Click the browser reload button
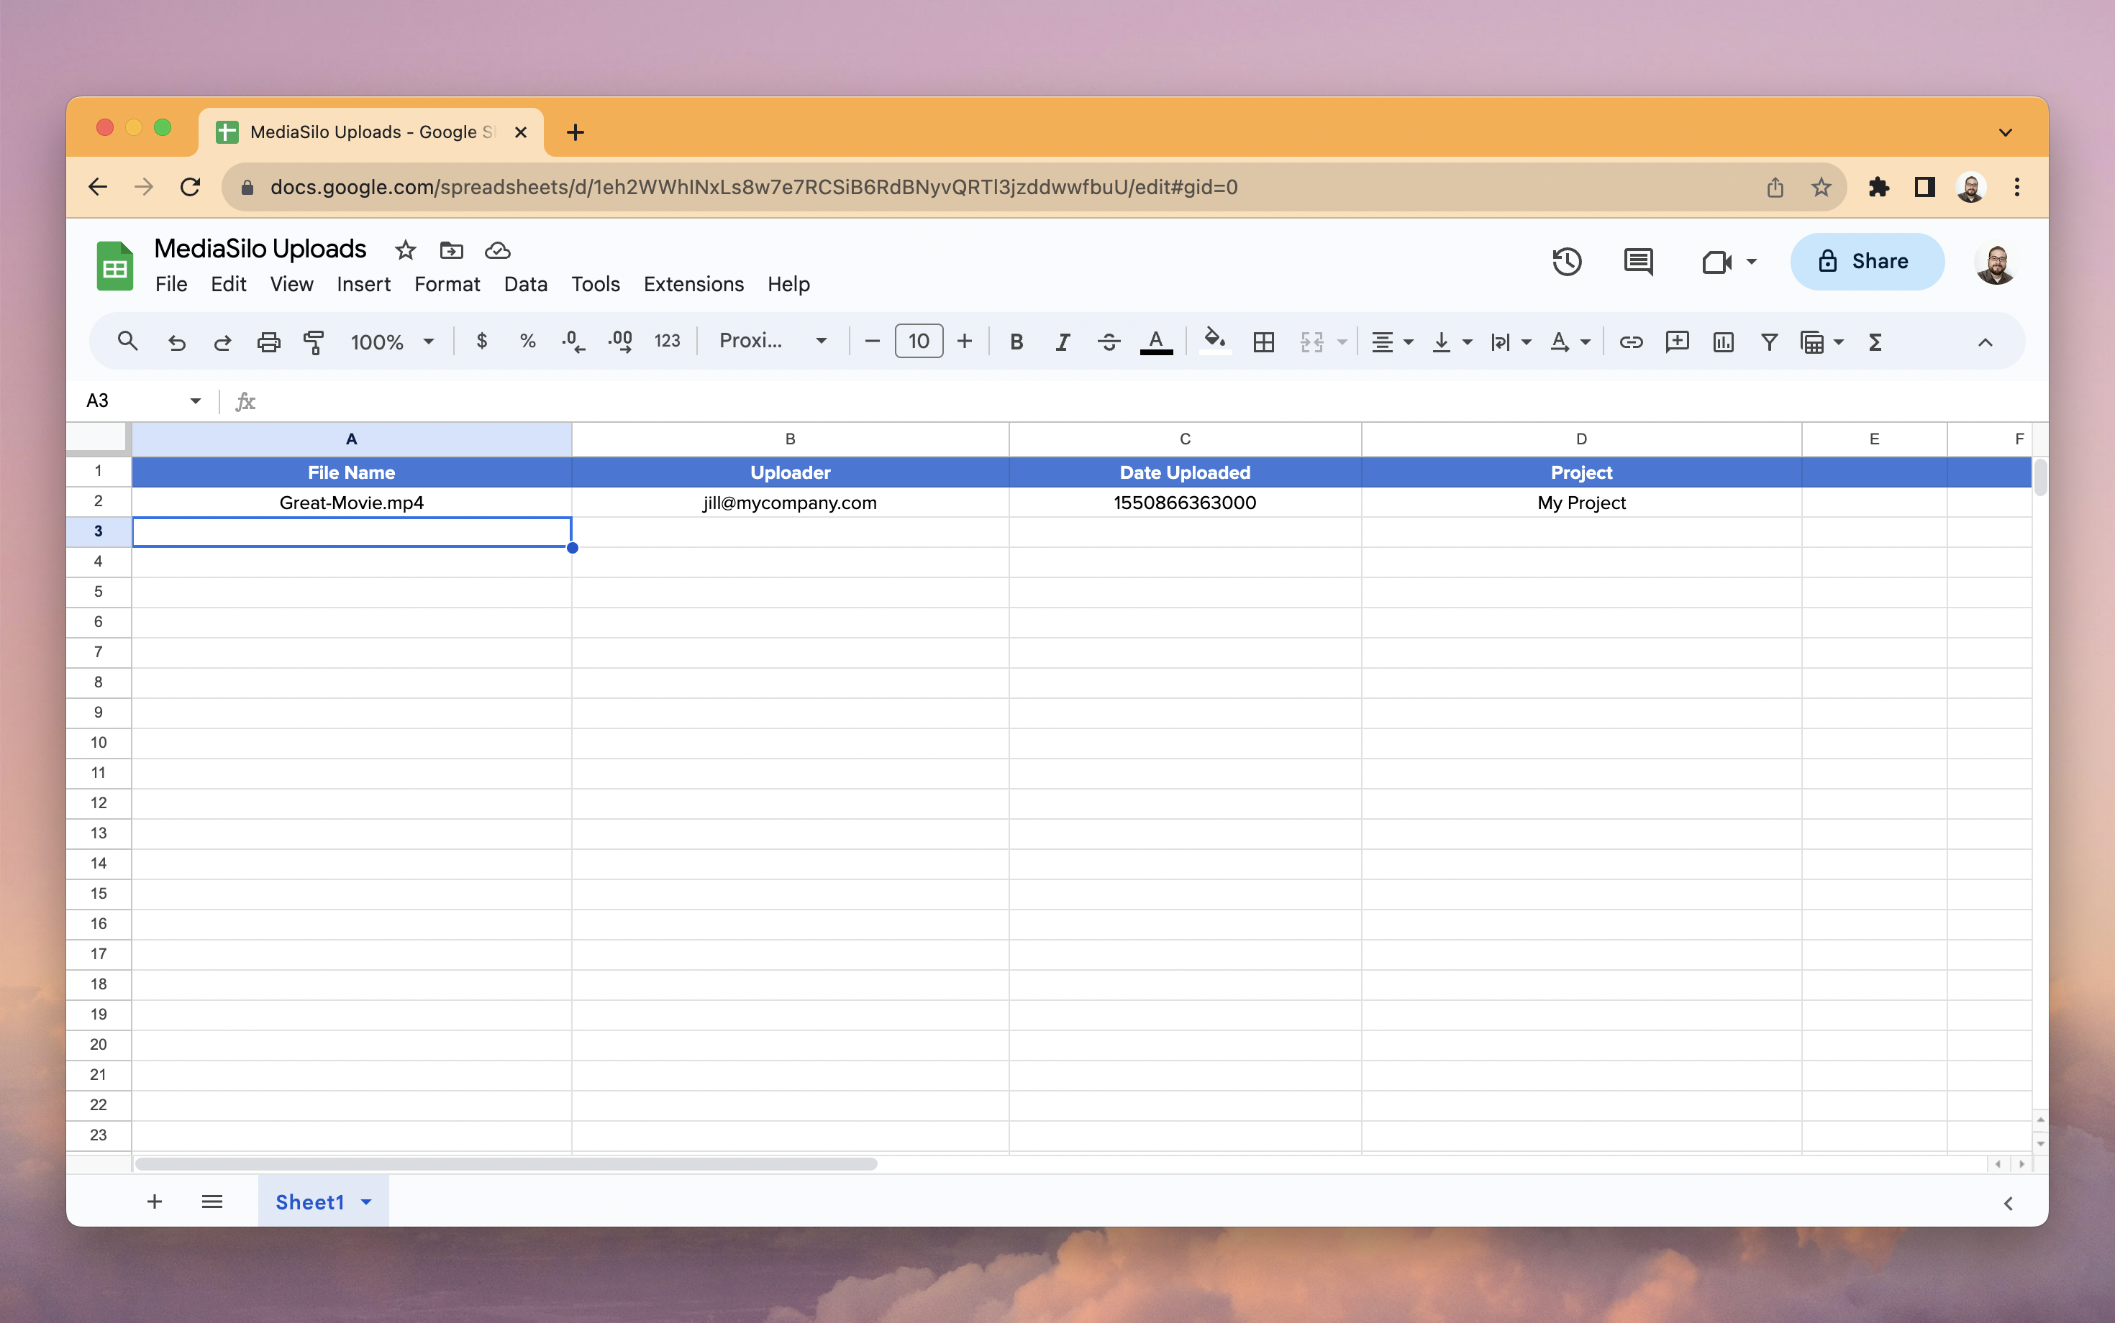Screen dimensions: 2115x1323 pyautogui.click(x=190, y=187)
